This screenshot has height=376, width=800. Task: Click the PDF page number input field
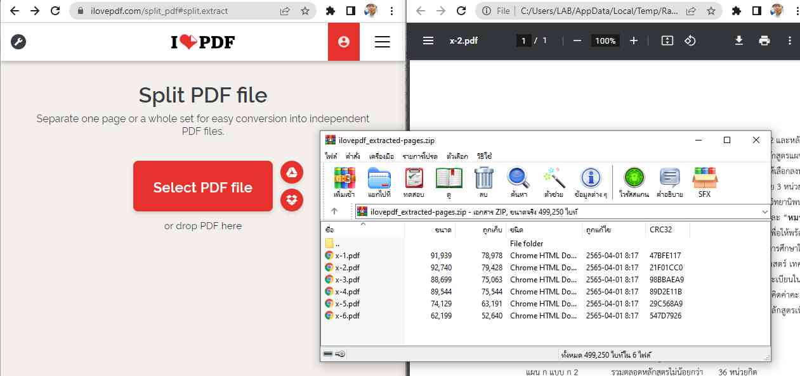click(x=523, y=41)
